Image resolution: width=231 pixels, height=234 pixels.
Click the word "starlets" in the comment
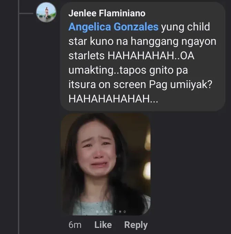[x=87, y=56]
